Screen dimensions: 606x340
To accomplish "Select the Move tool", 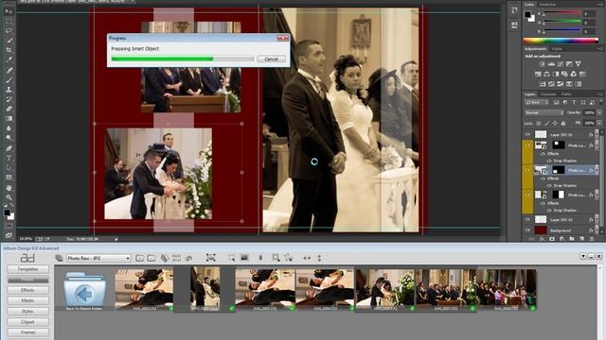I will tap(9, 11).
